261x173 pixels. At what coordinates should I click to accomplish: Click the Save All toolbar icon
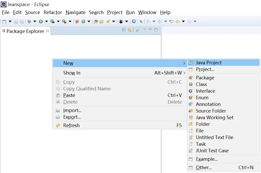pos(22,21)
